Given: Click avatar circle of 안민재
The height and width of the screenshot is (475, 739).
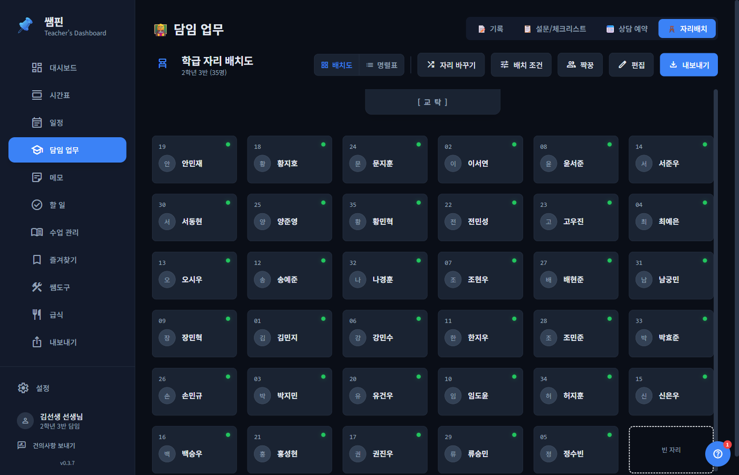Looking at the screenshot, I should click(167, 164).
